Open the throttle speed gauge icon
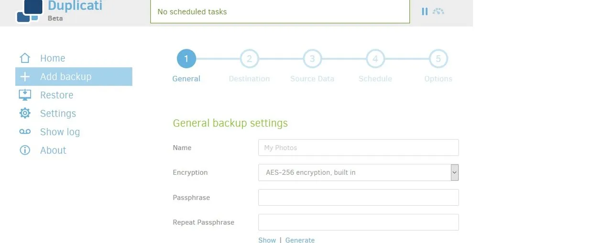 coord(438,11)
